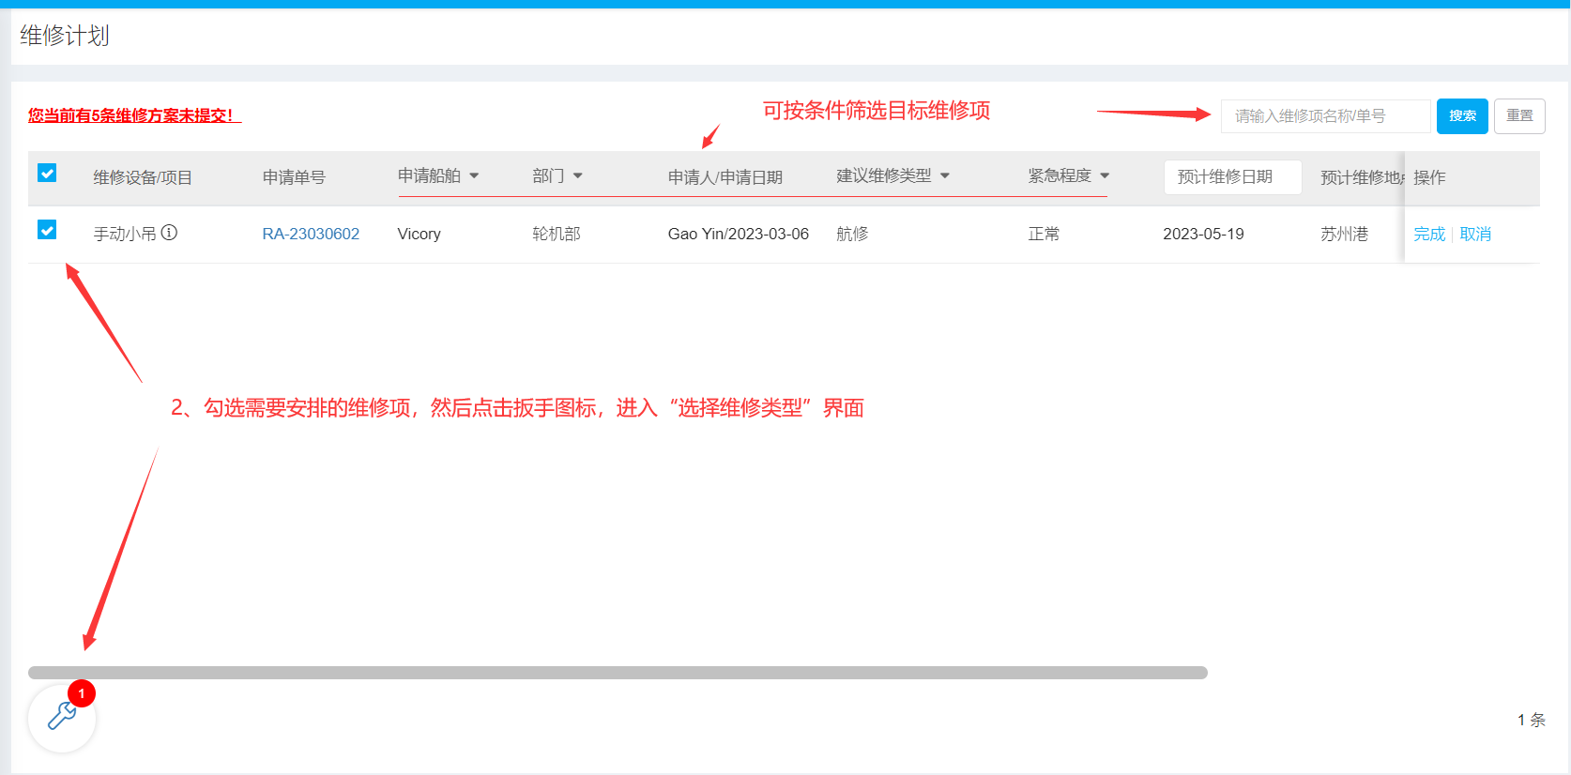Click 完成 for the 手动小吊 row
Image resolution: width=1571 pixels, height=775 pixels.
(1429, 234)
